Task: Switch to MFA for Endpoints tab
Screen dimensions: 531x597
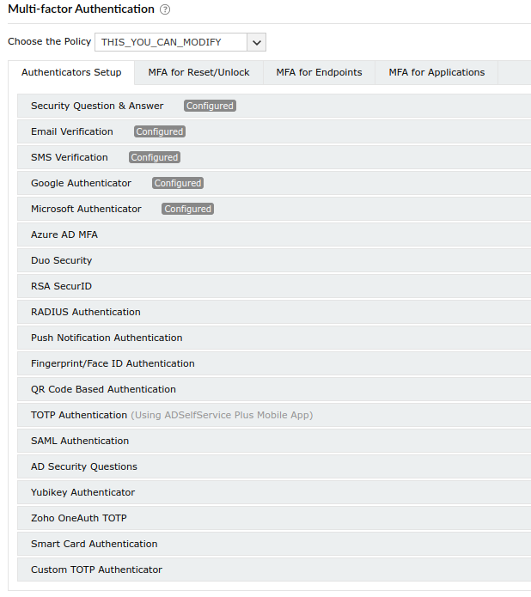Action: click(x=319, y=72)
